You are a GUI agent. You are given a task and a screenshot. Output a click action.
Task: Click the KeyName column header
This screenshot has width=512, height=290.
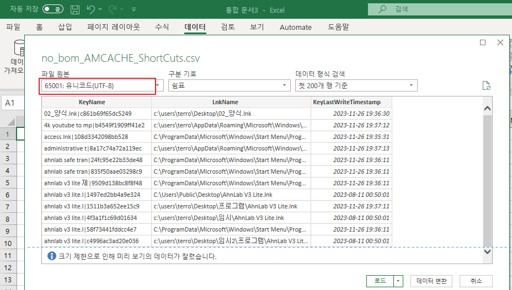(x=97, y=102)
